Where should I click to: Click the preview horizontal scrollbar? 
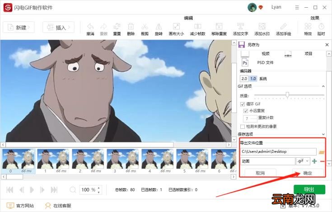(89, 145)
